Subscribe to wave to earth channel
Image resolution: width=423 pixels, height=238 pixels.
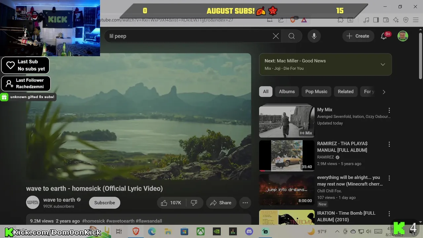[104, 203]
